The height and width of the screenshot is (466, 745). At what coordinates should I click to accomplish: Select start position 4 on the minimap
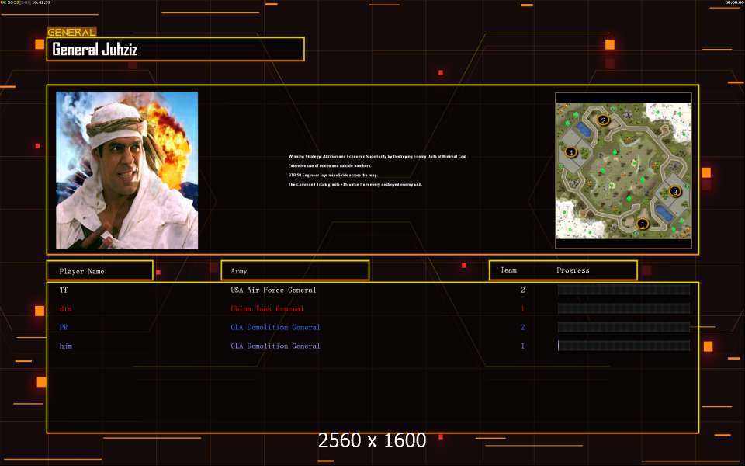[571, 152]
